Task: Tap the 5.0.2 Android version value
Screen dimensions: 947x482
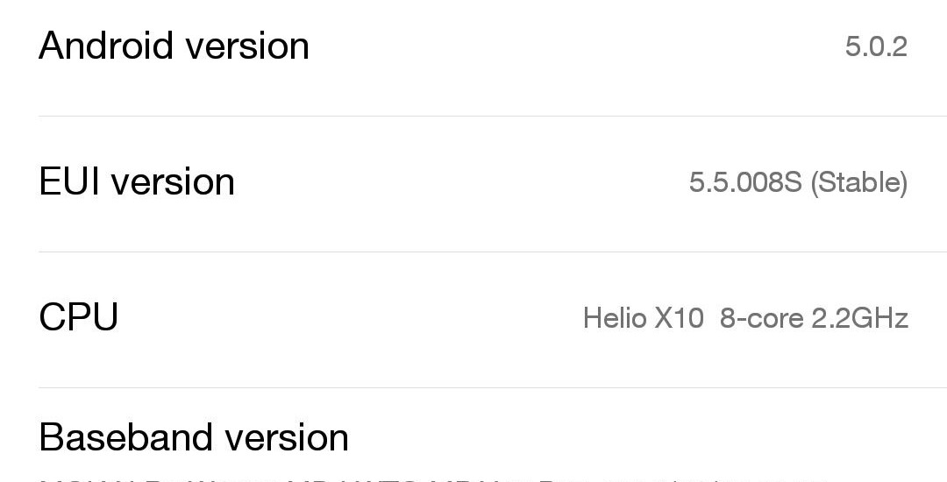Action: [x=875, y=46]
